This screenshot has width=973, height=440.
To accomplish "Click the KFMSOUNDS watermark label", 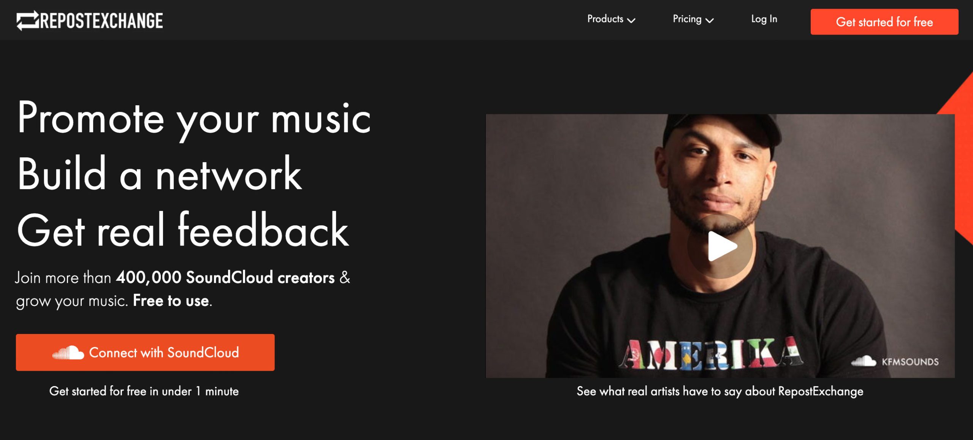I will coord(910,362).
